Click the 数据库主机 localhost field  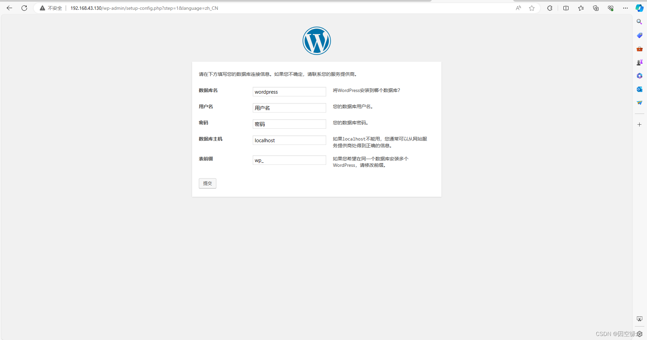(289, 140)
